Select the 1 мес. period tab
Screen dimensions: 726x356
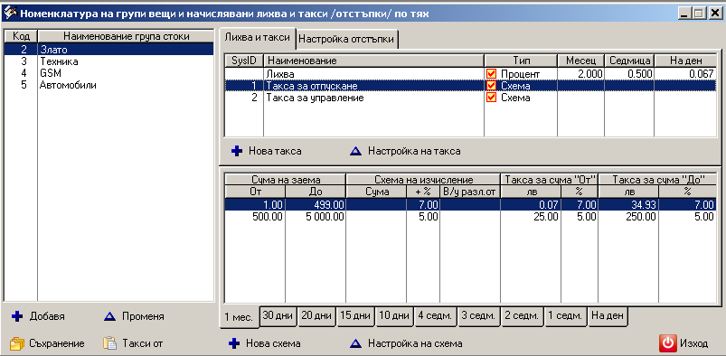[x=239, y=317]
